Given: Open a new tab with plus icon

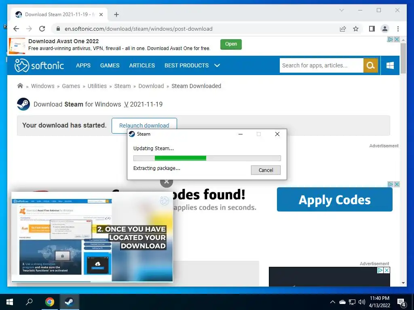Looking at the screenshot, I should pos(116,15).
